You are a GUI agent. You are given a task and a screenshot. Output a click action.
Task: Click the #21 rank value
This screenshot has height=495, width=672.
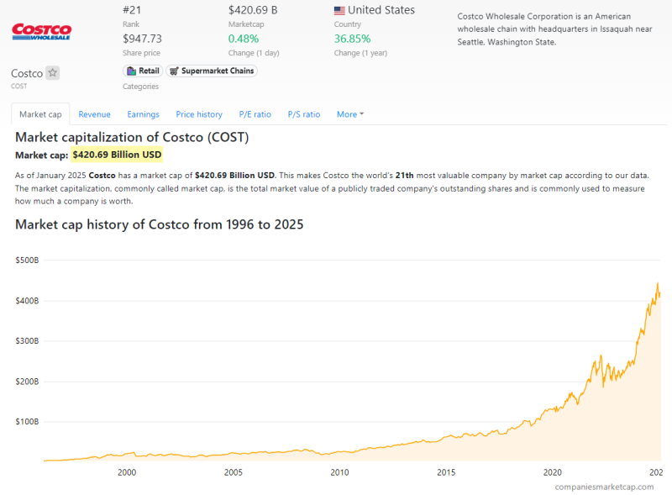tap(132, 10)
